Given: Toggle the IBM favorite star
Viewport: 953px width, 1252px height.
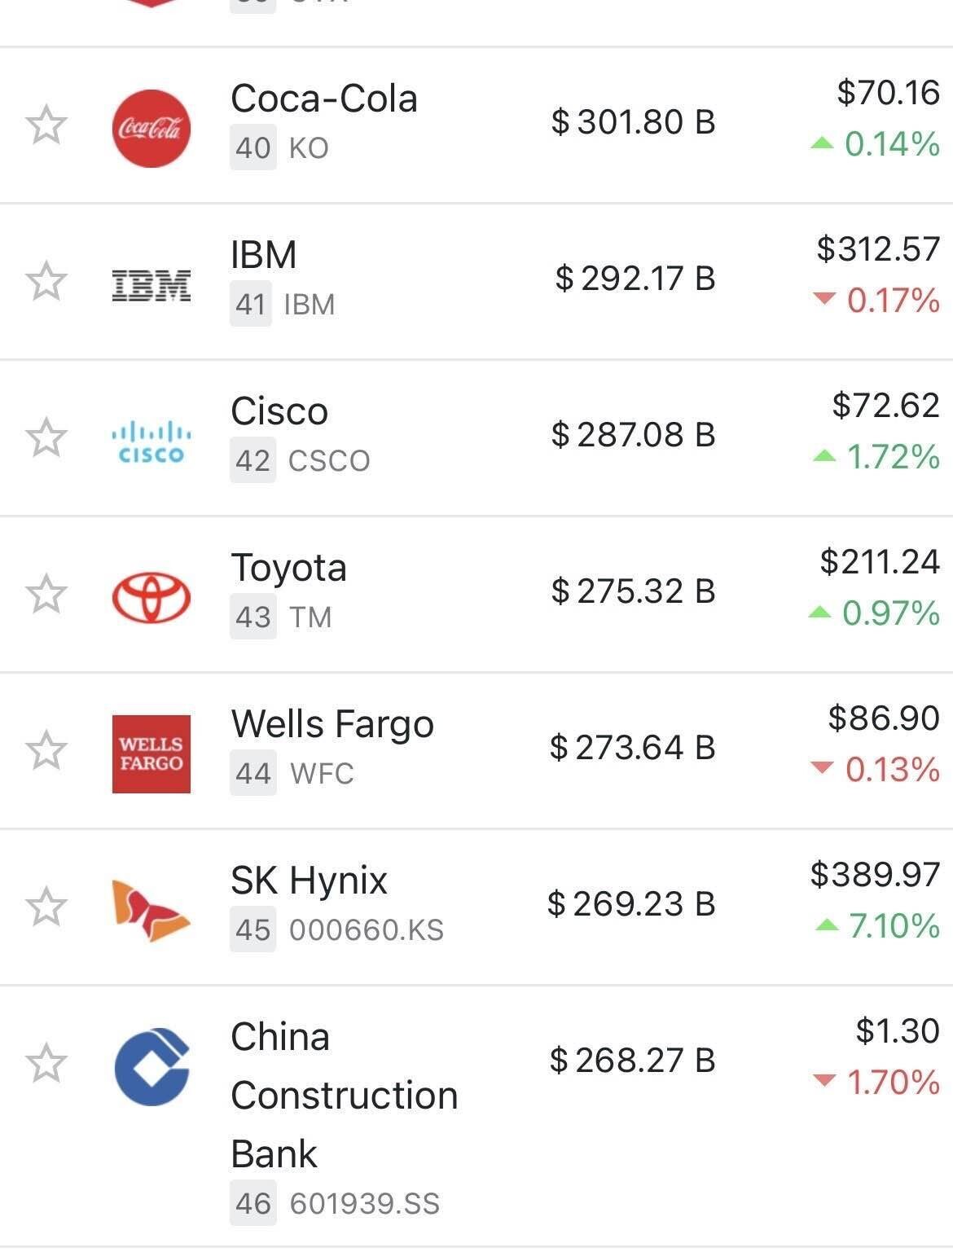Looking at the screenshot, I should coord(46,282).
